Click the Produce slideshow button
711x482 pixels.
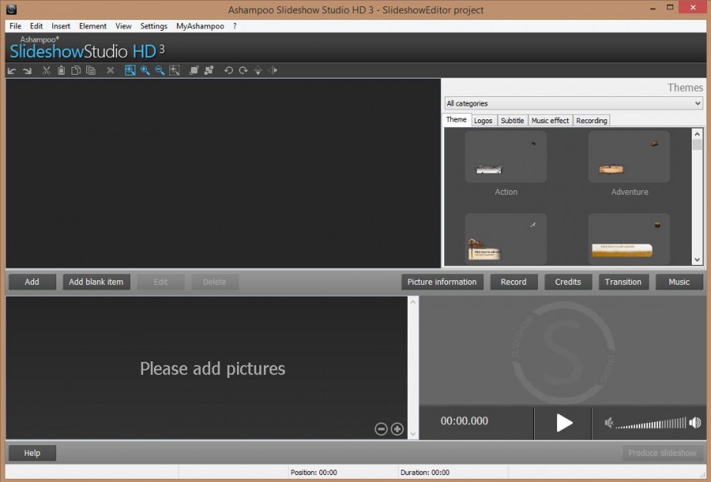coord(663,453)
